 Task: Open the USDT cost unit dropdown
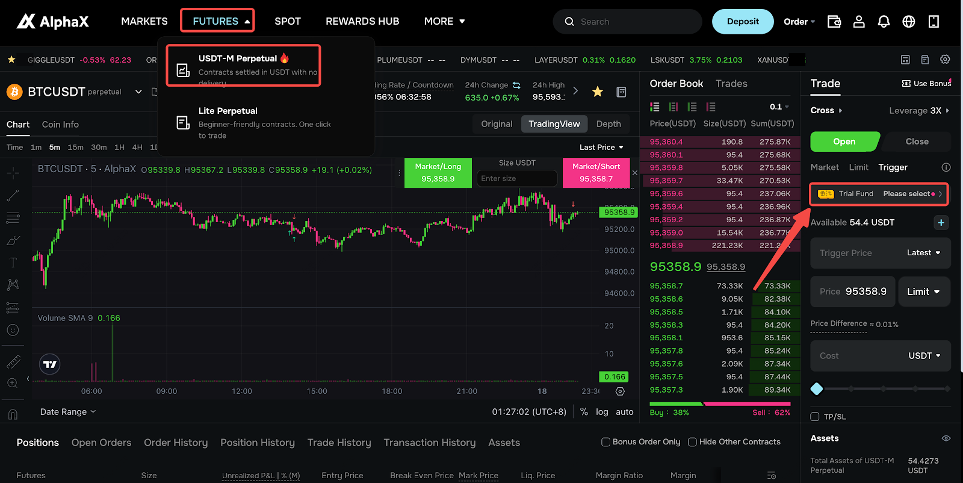[924, 356]
